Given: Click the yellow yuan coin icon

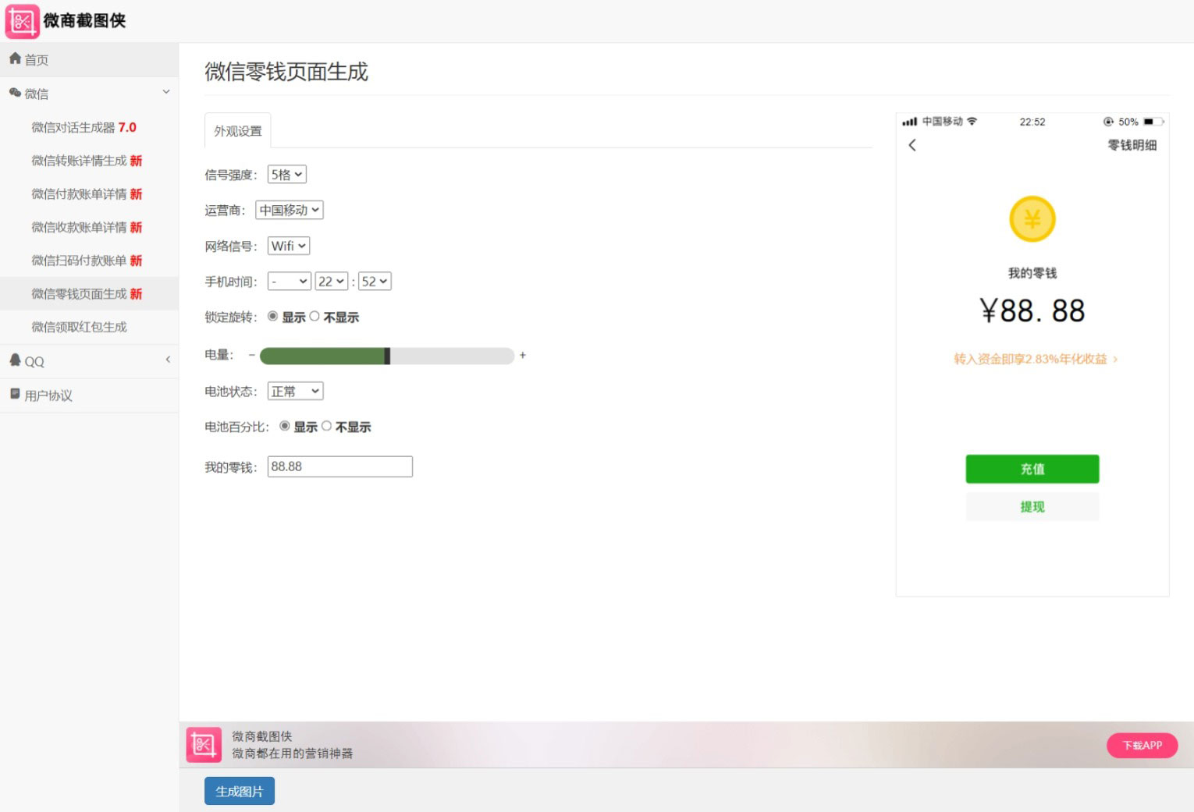Looking at the screenshot, I should (1032, 219).
